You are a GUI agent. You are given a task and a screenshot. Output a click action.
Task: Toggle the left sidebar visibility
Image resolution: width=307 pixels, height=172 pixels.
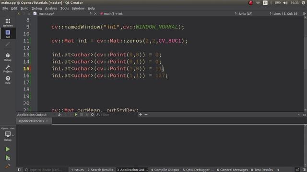pyautogui.click(x=19, y=170)
